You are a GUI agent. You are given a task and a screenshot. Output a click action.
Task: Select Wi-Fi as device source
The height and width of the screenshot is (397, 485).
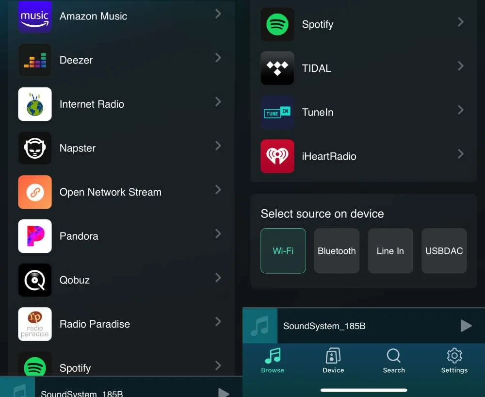(283, 250)
